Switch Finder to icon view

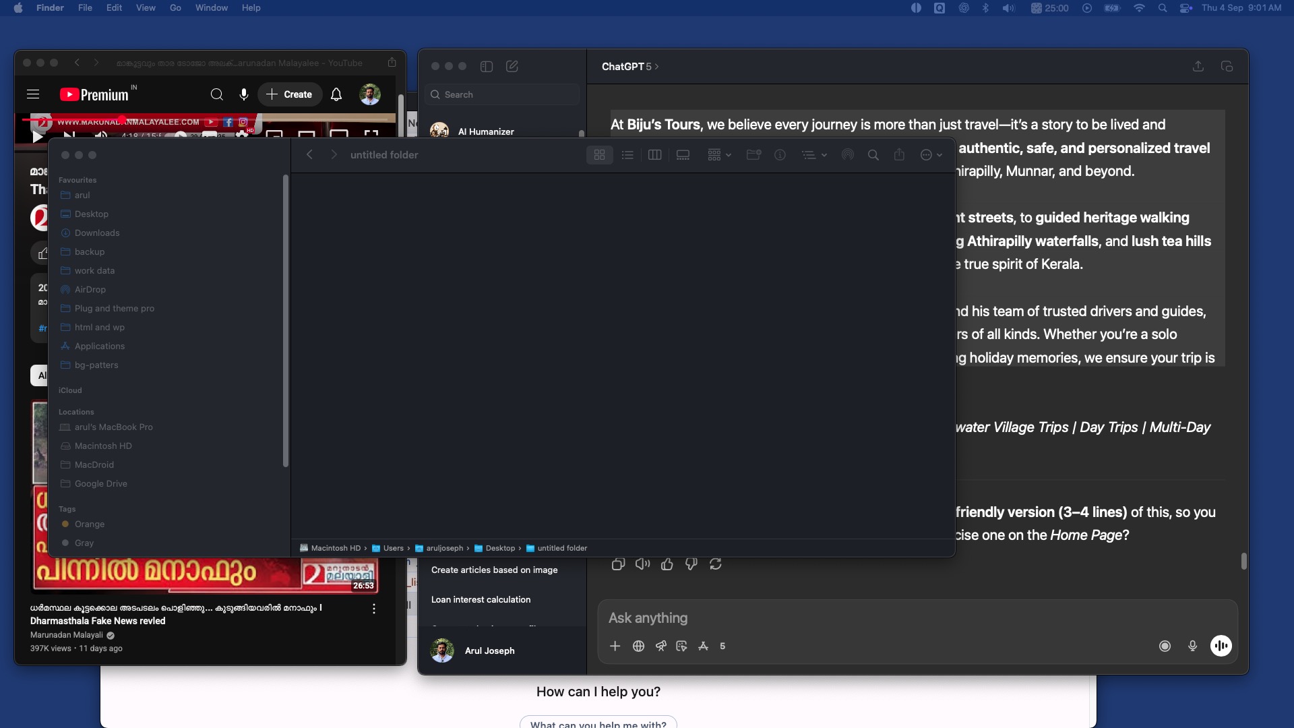pos(599,155)
